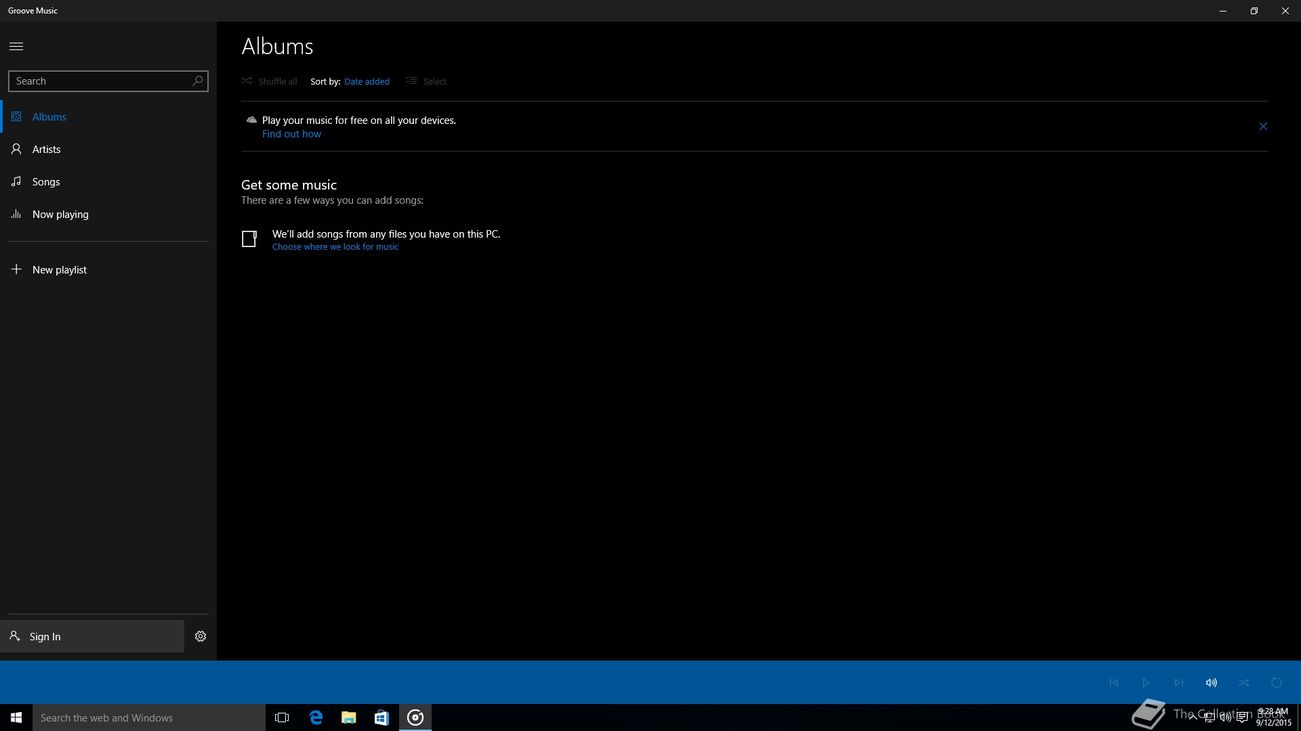Focus the Groove Music search field
The image size is (1301, 731).
(x=108, y=81)
